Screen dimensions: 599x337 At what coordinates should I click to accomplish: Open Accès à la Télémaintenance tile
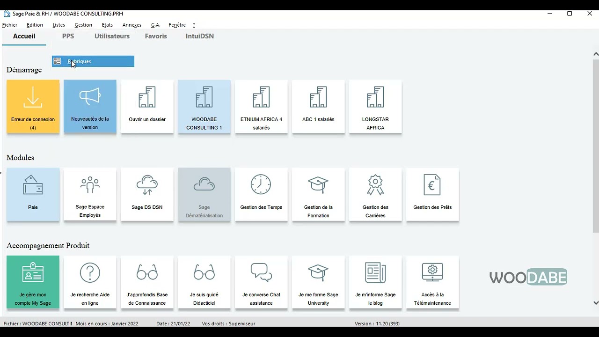coord(432,282)
